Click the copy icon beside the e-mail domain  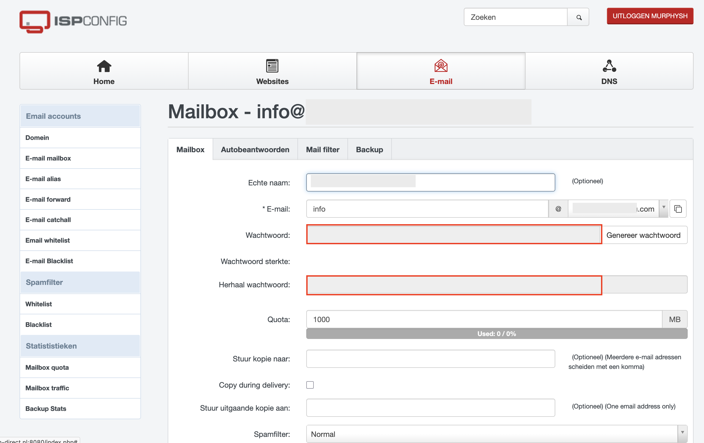678,209
